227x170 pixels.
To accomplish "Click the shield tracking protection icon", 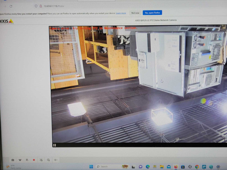I will click(36, 6).
